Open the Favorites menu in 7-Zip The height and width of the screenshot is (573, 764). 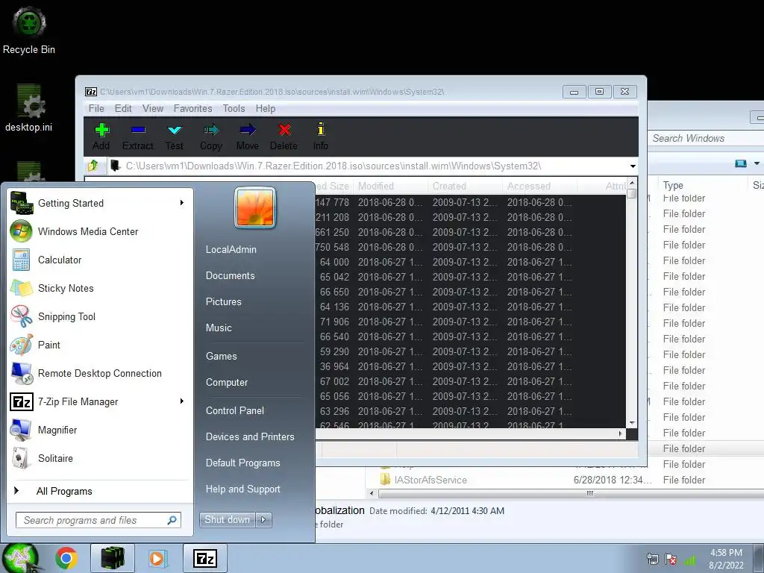(193, 108)
